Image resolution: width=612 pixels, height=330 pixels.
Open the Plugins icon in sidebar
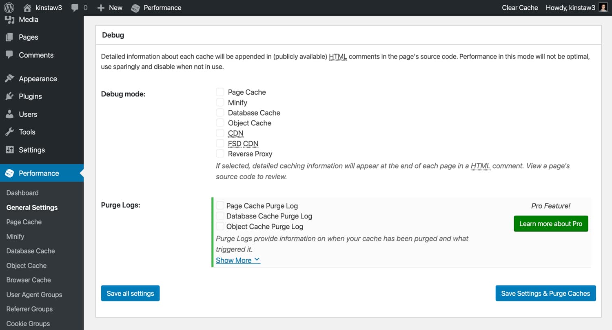9,96
